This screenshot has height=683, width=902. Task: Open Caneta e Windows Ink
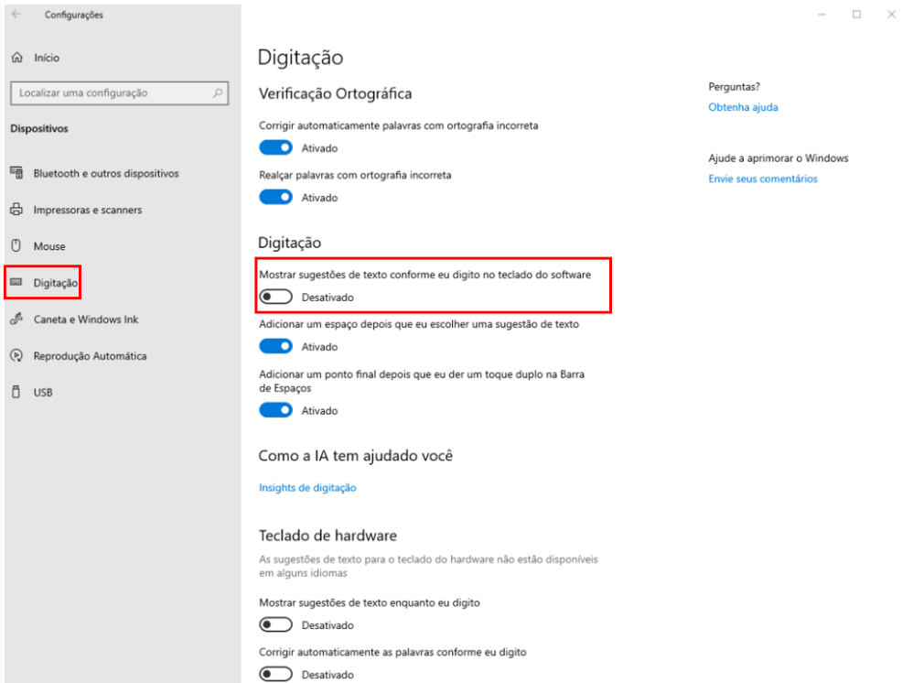pos(86,319)
